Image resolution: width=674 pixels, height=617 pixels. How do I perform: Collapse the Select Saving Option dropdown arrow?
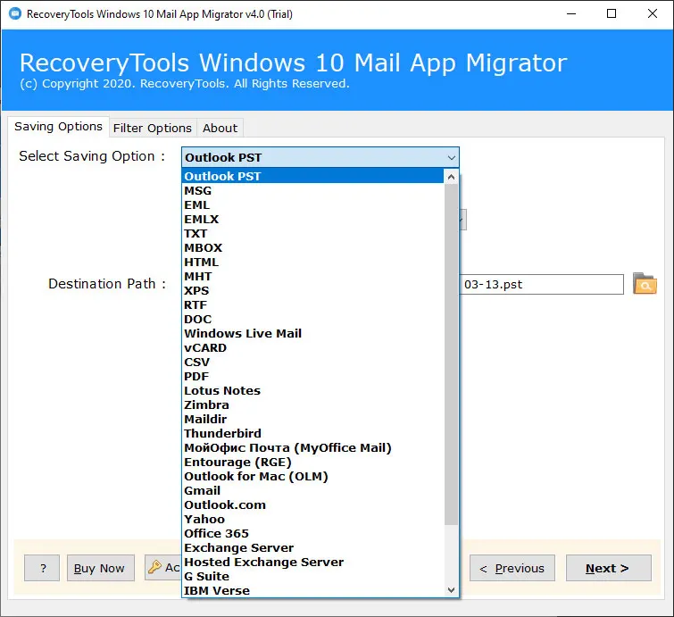(451, 158)
